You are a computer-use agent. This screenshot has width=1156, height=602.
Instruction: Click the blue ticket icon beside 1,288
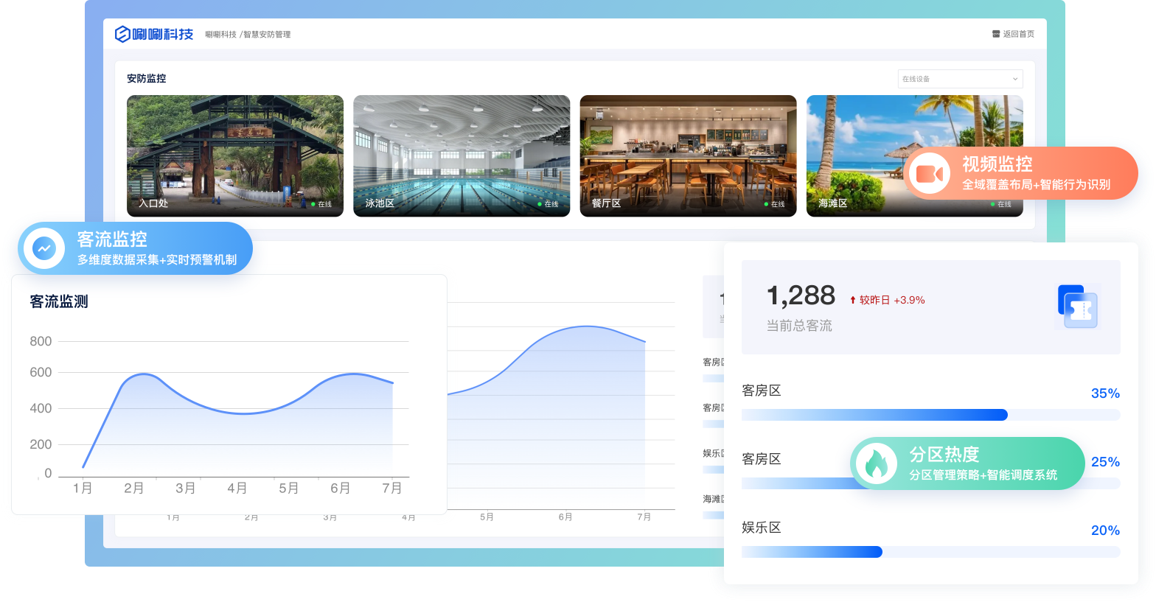pos(1078,307)
